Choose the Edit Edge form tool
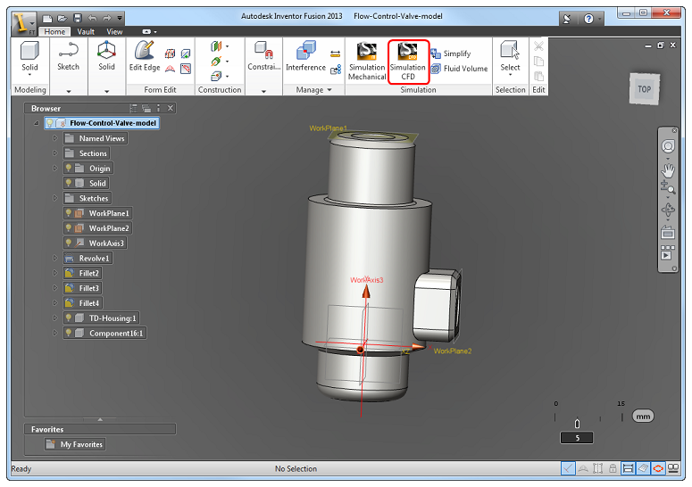692x487 pixels. 145,56
